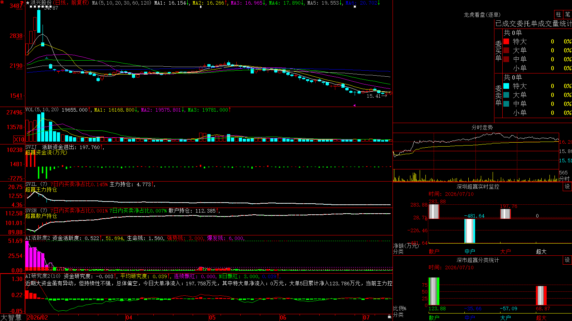The image size is (572, 321).
Task: Click the 小单 row under 委卖单
Action: click(537, 113)
